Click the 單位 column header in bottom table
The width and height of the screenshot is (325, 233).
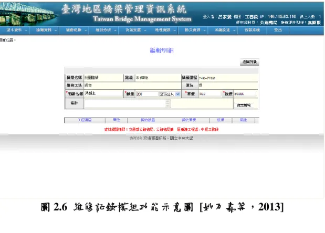tap(116, 120)
